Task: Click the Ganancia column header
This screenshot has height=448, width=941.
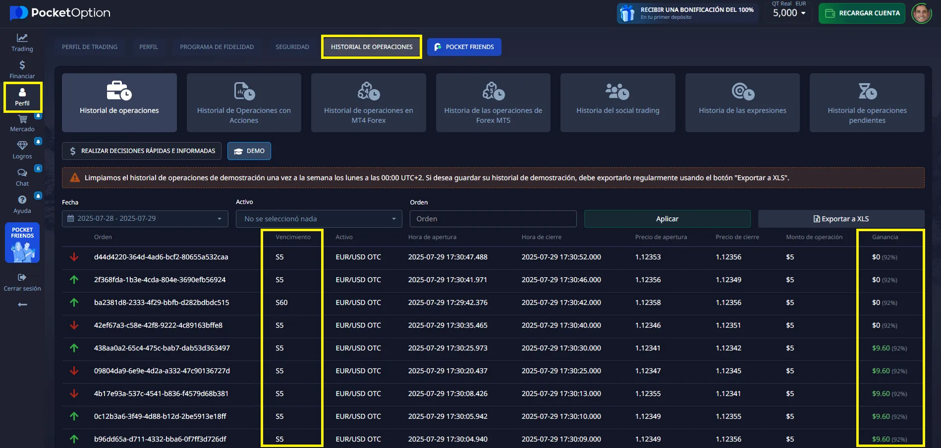Action: (885, 237)
